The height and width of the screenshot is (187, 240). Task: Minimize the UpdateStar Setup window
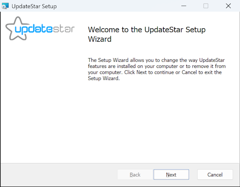184,6
